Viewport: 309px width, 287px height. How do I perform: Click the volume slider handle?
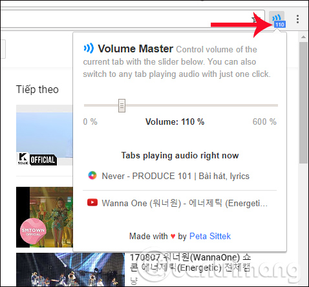click(122, 105)
